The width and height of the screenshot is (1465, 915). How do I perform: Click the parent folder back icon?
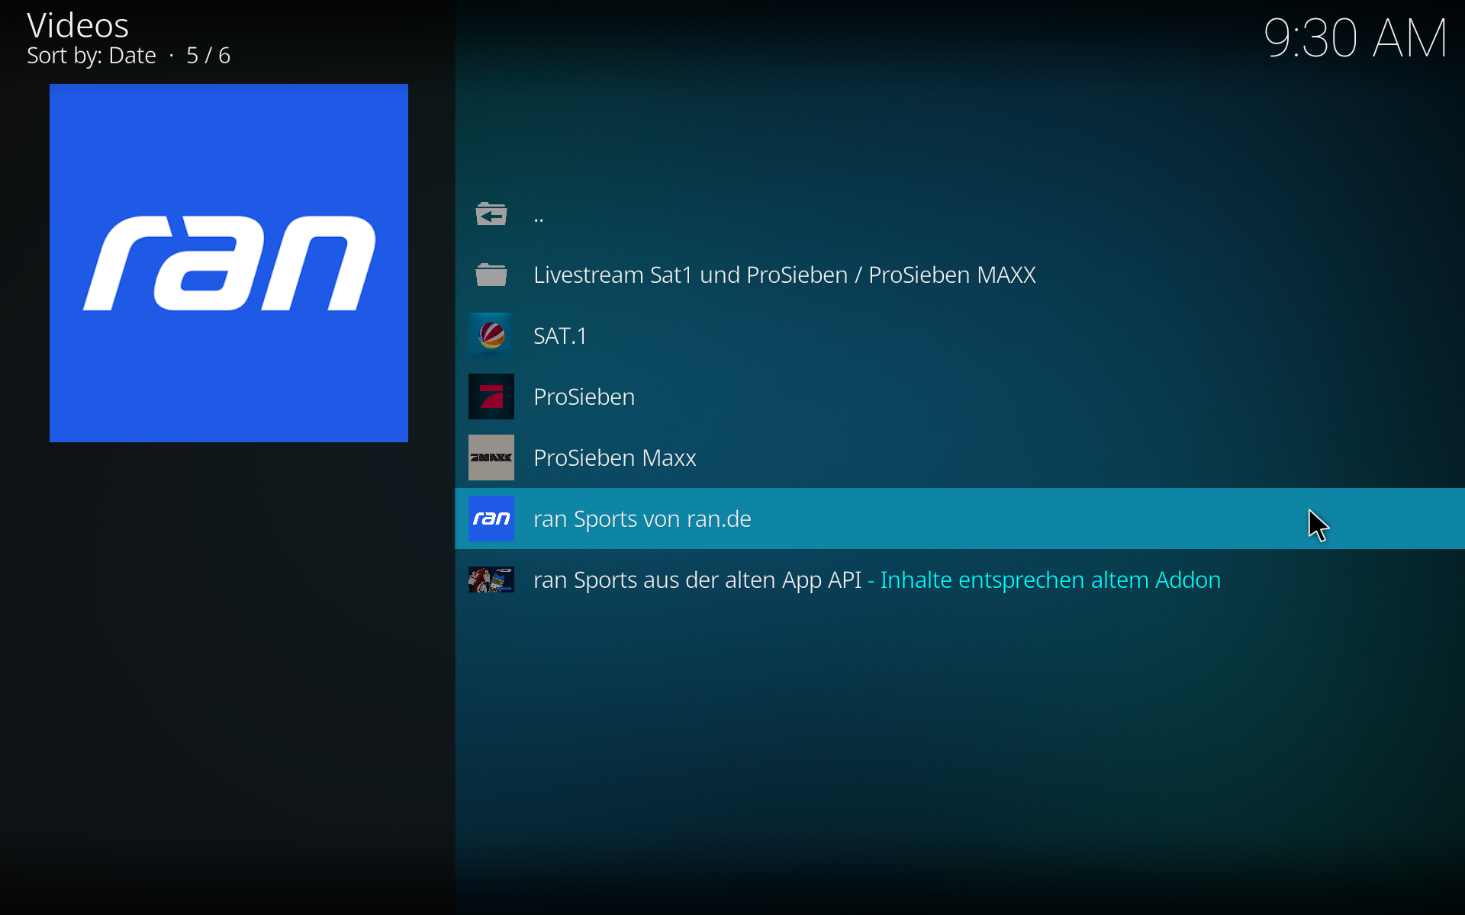(x=491, y=214)
